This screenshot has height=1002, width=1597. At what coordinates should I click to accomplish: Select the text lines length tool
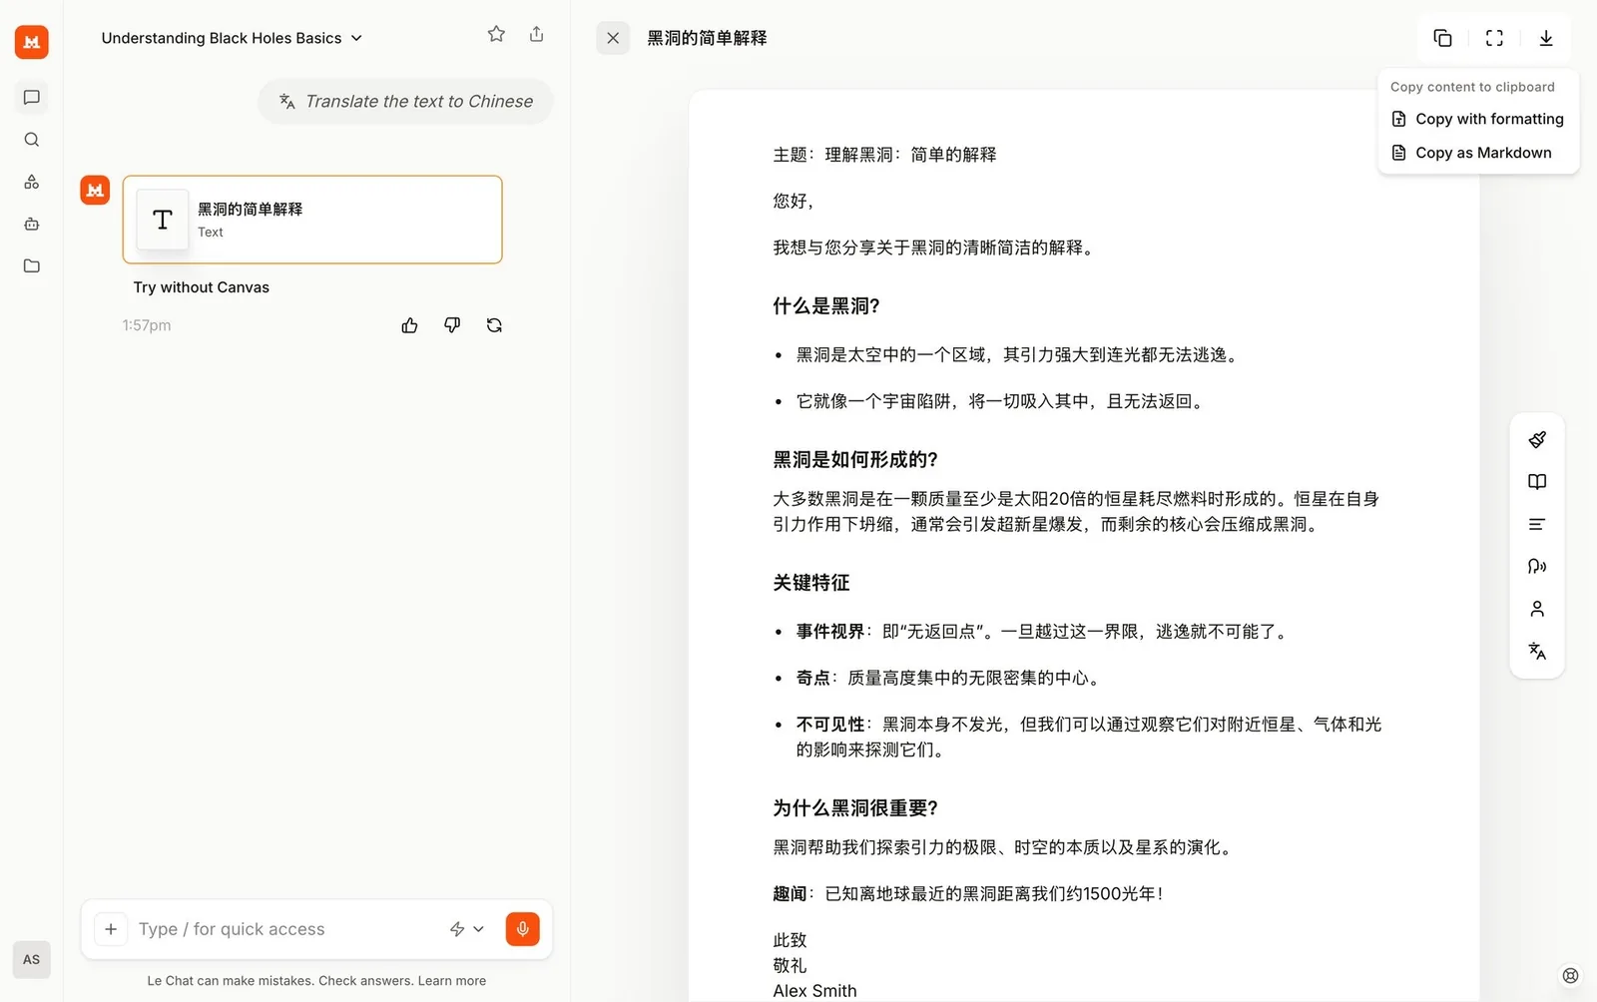[1537, 524]
